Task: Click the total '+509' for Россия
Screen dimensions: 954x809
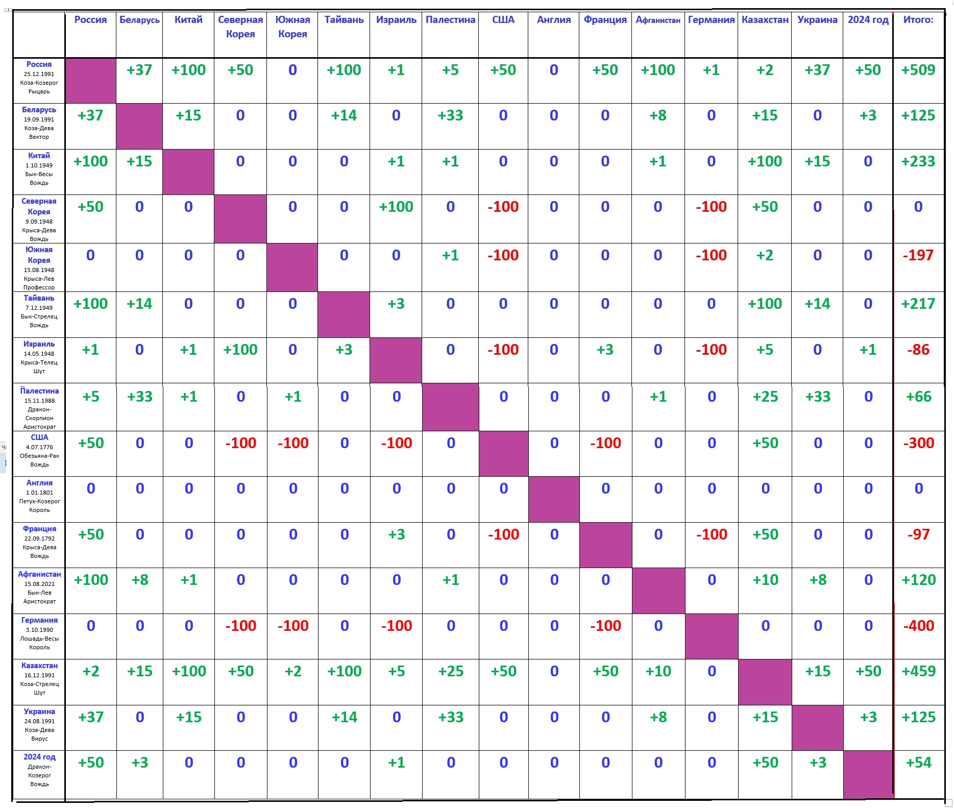Action: pyautogui.click(x=918, y=70)
